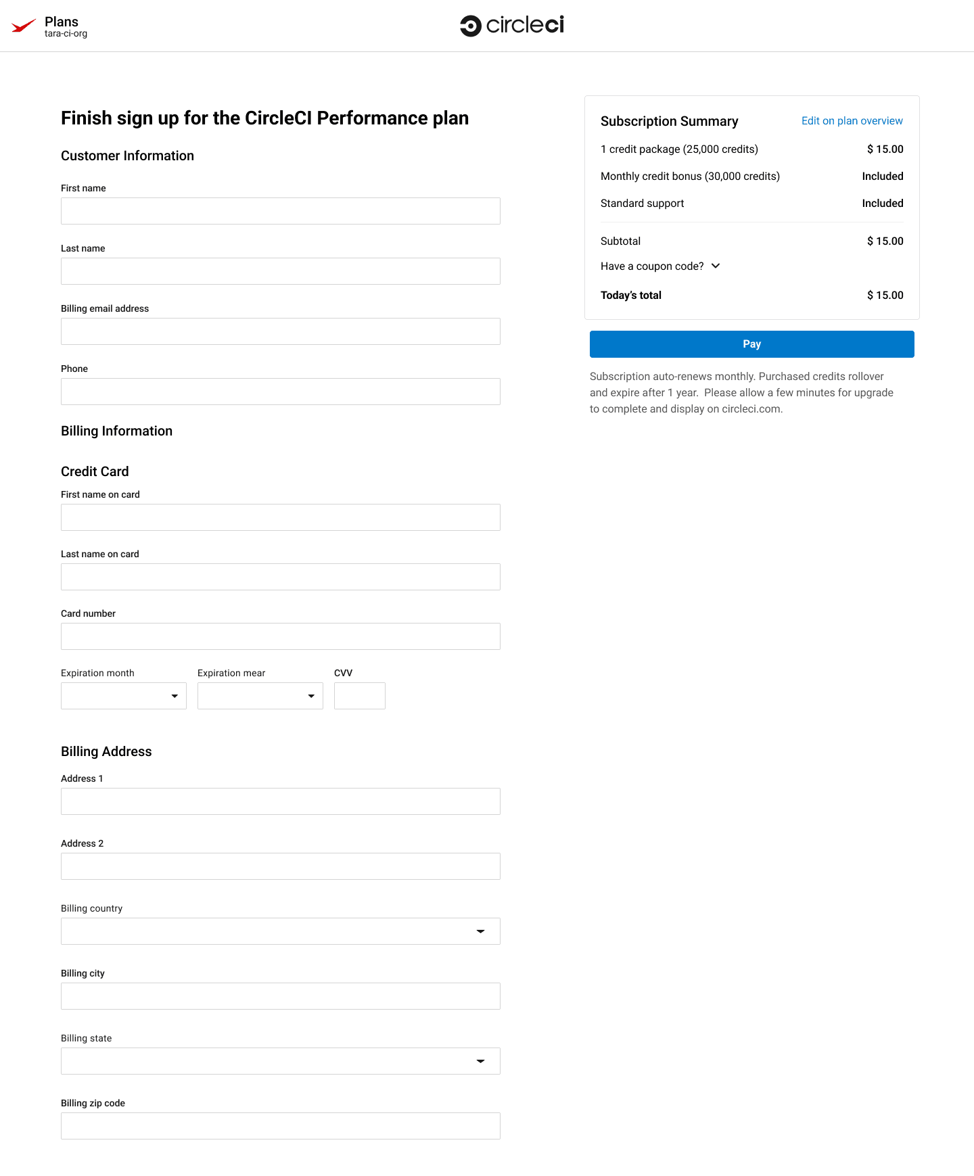Select the First name on card field
The width and height of the screenshot is (974, 1176).
281,517
